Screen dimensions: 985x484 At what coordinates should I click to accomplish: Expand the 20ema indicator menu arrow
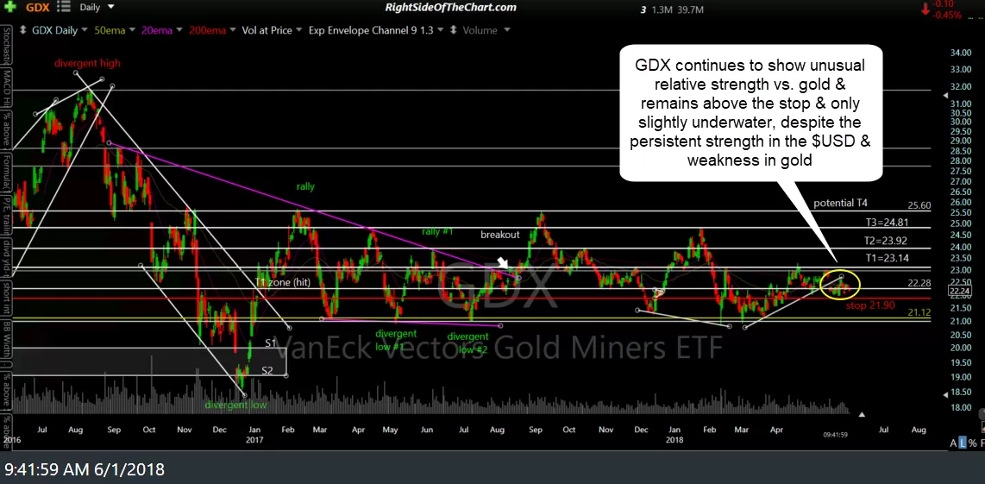coord(179,30)
